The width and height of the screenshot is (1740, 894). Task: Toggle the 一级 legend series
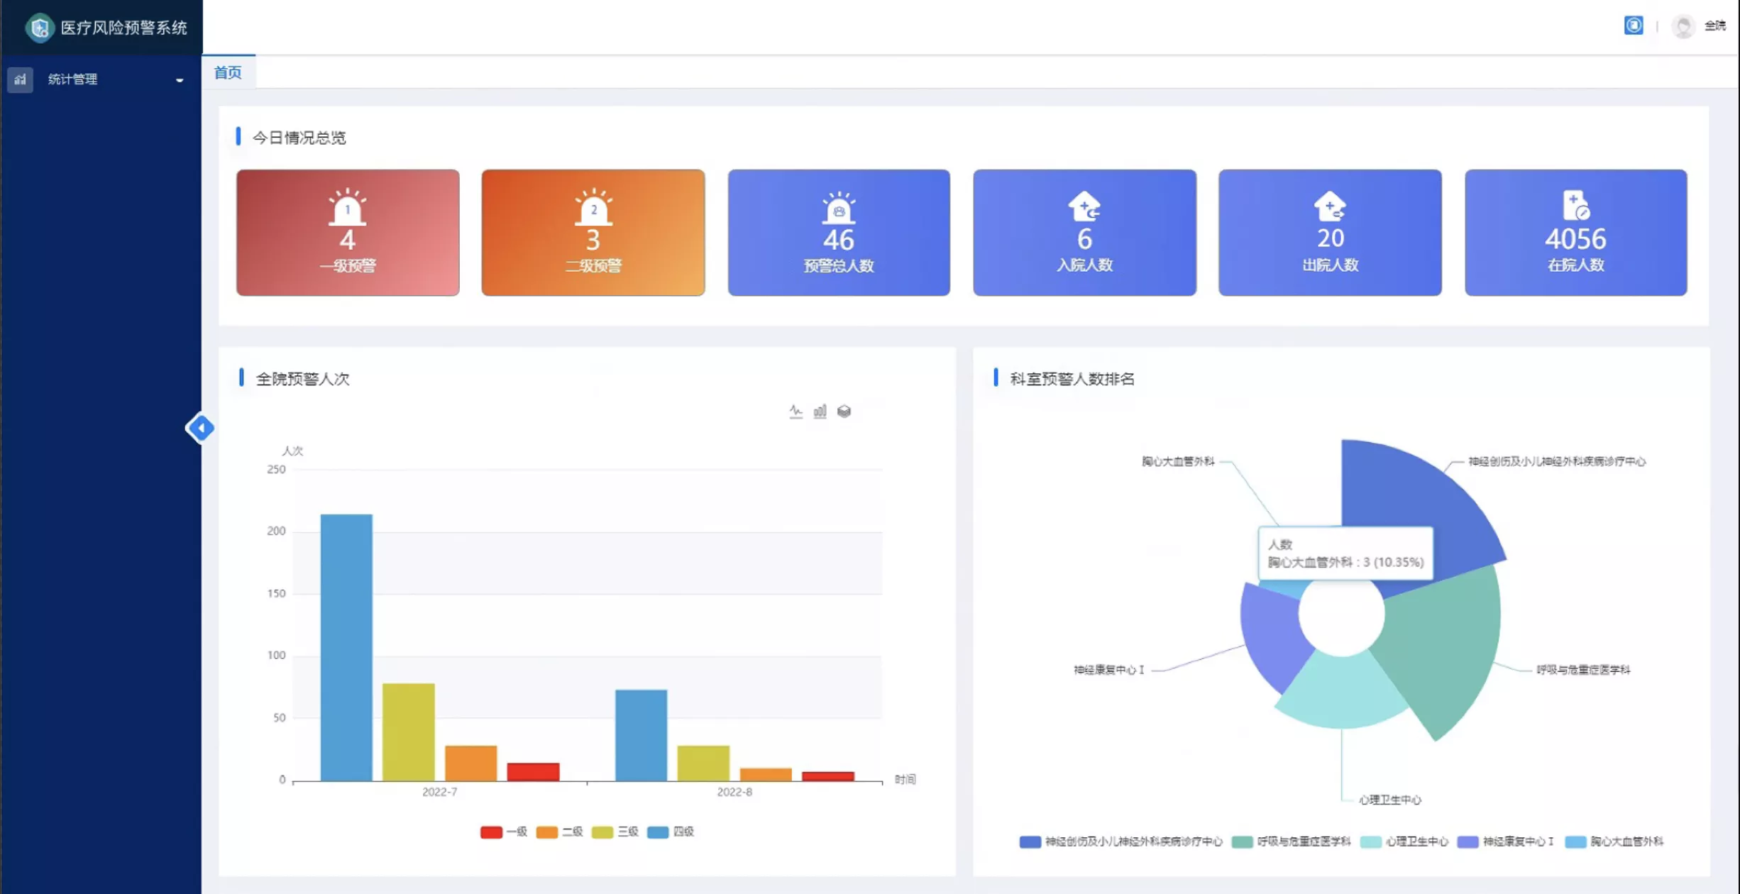(x=504, y=832)
